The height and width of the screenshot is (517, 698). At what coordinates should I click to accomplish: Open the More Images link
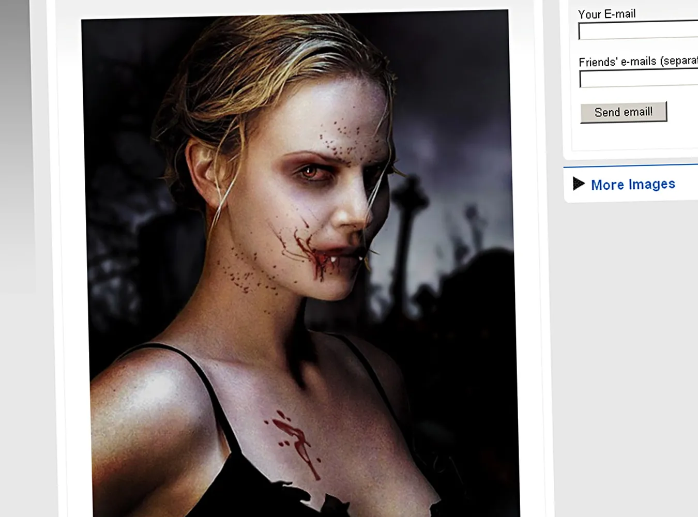point(633,185)
